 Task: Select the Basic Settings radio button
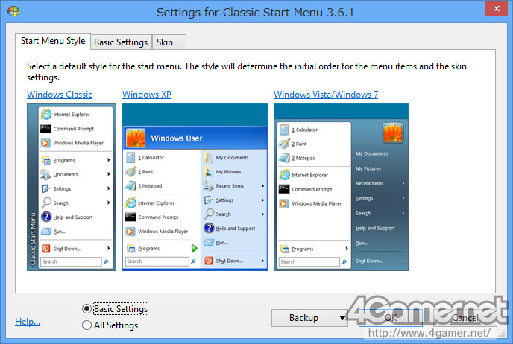coord(86,308)
